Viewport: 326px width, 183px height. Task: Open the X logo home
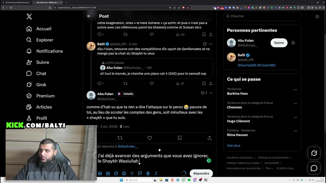click(29, 17)
